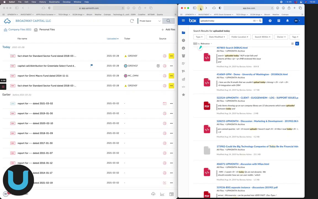318x199 pixels.
Task: Open the History menu
Action: click(x=43, y=2)
